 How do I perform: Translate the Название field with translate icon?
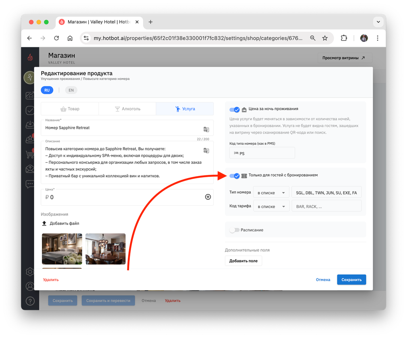[206, 129]
